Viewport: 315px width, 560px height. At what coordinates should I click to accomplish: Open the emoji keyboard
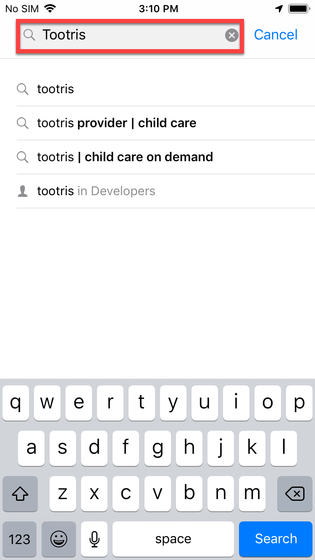pos(59,539)
